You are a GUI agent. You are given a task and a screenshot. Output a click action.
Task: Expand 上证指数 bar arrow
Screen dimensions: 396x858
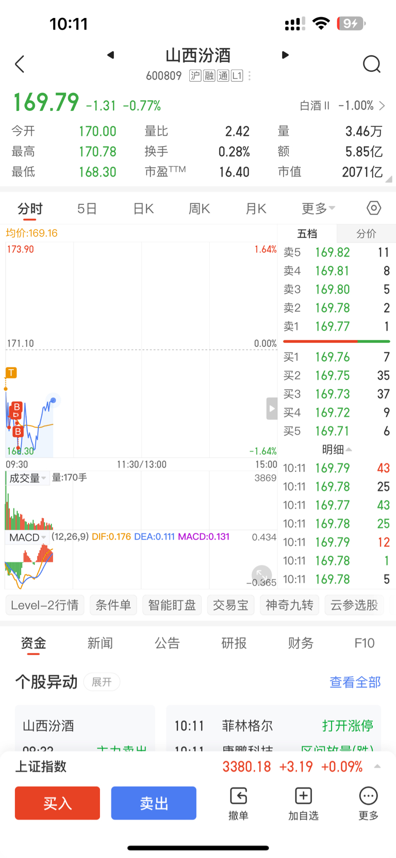coord(377,766)
